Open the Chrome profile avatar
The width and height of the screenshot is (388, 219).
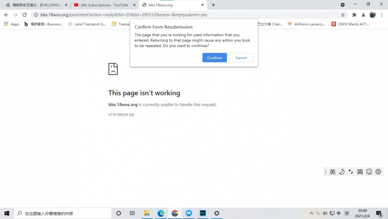click(373, 15)
